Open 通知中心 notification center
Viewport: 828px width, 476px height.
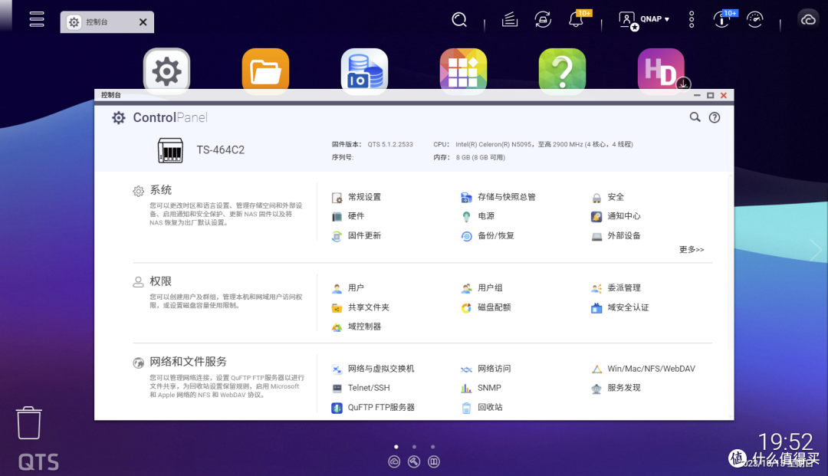pyautogui.click(x=616, y=216)
